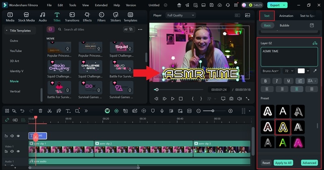The width and height of the screenshot is (324, 170).
Task: Click the white text color swatch
Action: point(301,71)
